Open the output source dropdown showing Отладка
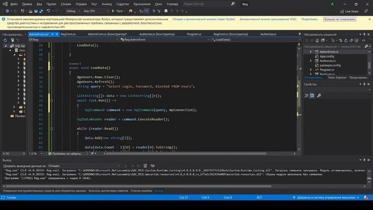The width and height of the screenshot is (373, 210). pyautogui.click(x=84, y=166)
